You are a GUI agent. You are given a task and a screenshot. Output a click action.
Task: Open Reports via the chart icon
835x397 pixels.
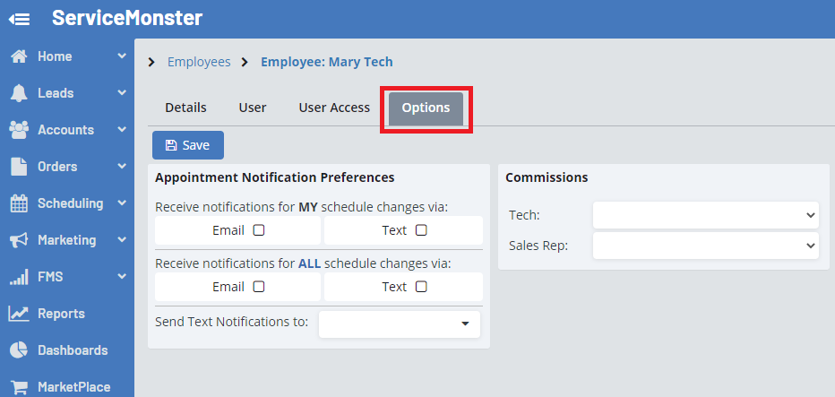coord(19,314)
